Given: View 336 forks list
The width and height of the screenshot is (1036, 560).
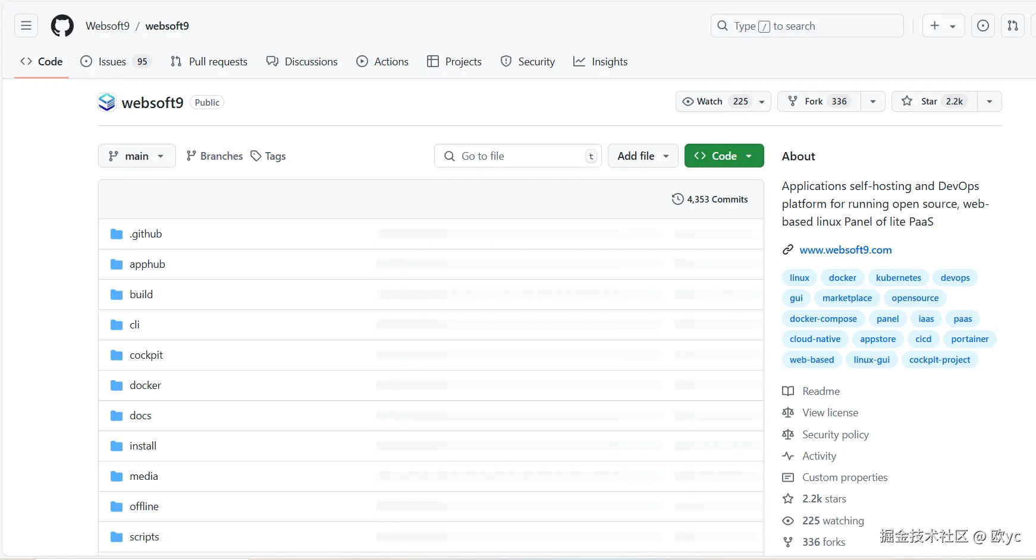Looking at the screenshot, I should [814, 542].
